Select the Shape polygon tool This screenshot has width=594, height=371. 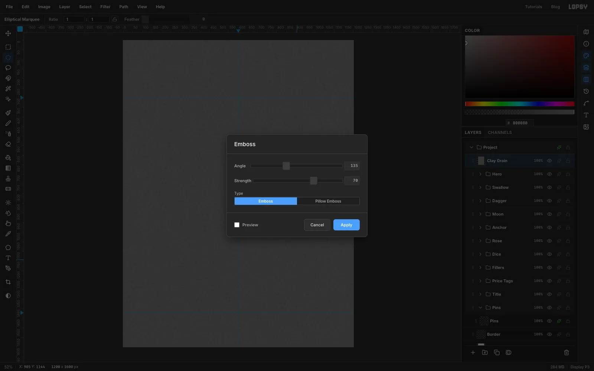click(x=8, y=247)
